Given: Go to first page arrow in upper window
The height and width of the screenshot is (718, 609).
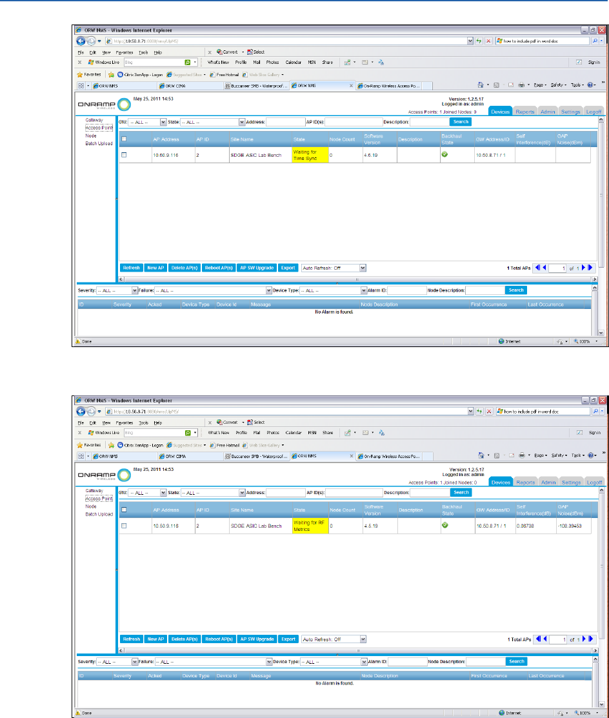Looking at the screenshot, I should (537, 268).
